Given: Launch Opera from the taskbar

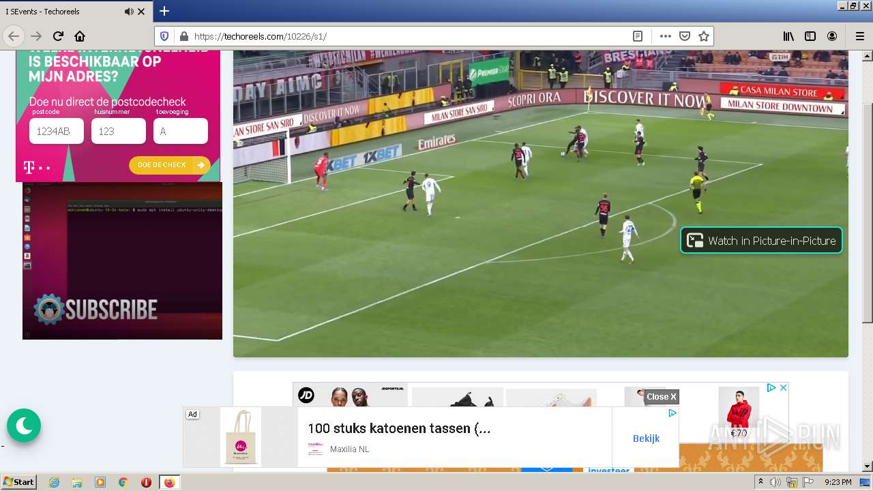Looking at the screenshot, I should 146,482.
